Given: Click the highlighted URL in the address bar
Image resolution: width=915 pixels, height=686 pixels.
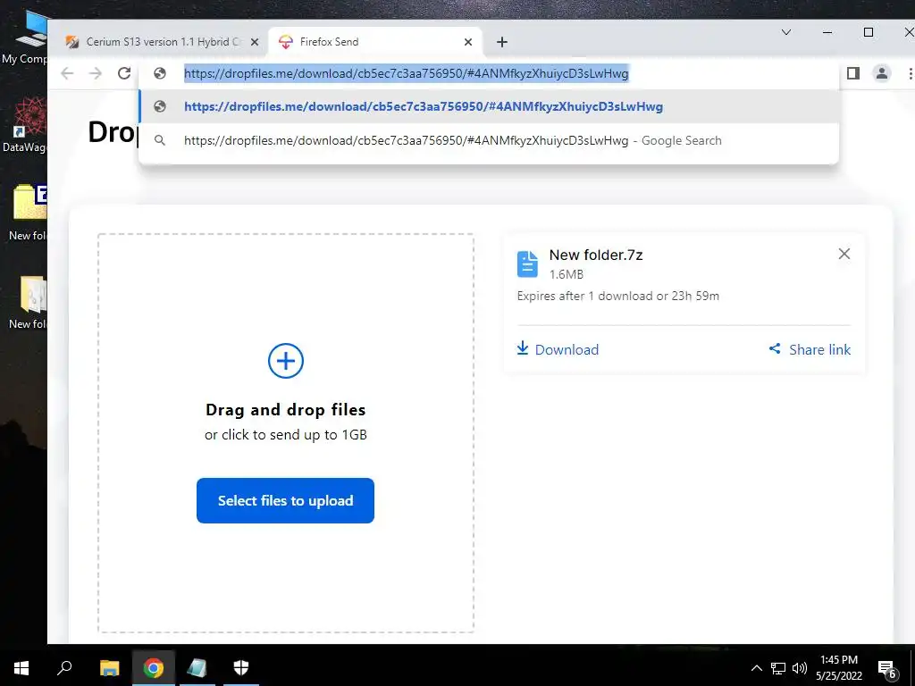Looking at the screenshot, I should (407, 73).
